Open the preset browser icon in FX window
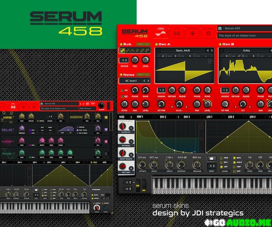This screenshot has width=272, height=227. pos(88,104)
